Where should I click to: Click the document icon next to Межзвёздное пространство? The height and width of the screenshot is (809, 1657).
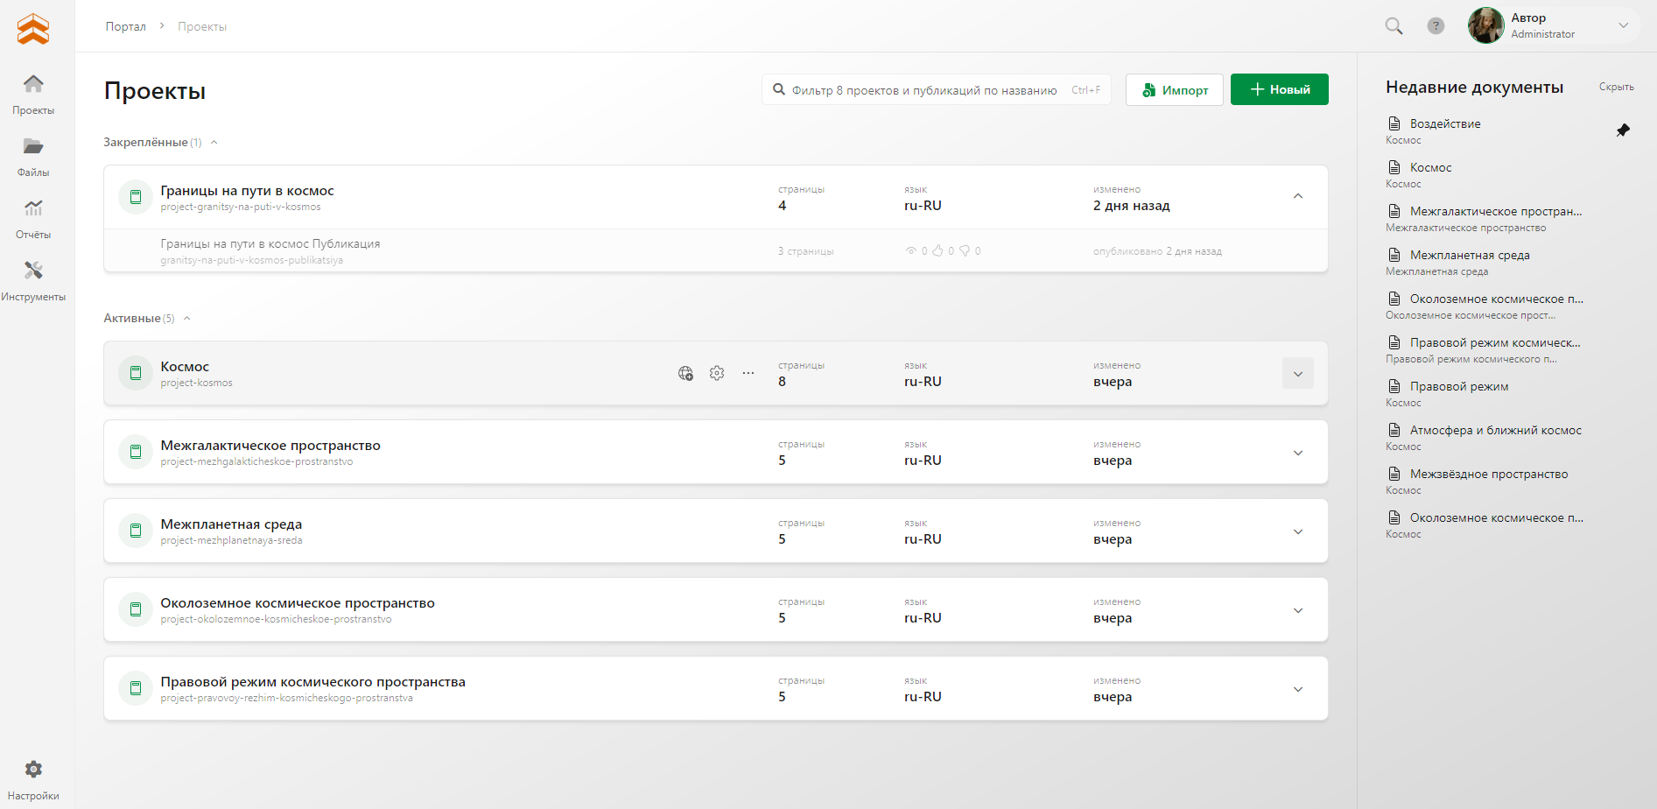pos(1394,474)
